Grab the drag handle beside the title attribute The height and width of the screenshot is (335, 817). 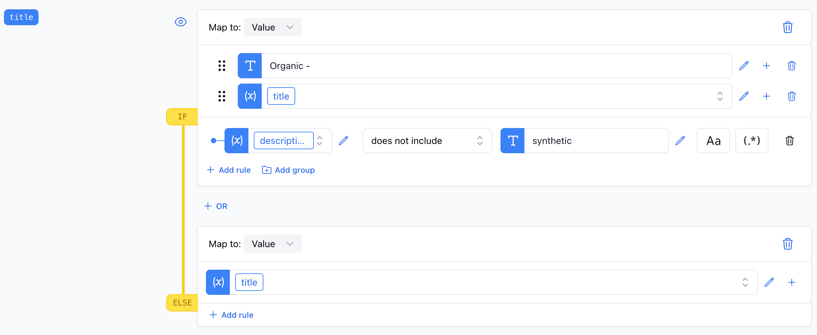pyautogui.click(x=222, y=96)
